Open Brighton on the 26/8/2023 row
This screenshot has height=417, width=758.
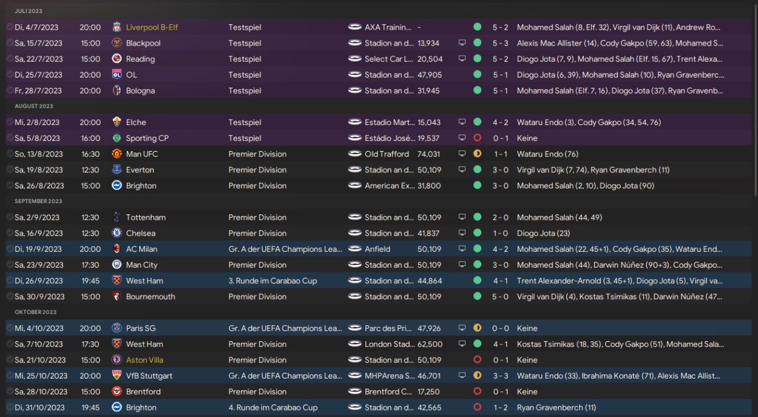[x=141, y=185]
